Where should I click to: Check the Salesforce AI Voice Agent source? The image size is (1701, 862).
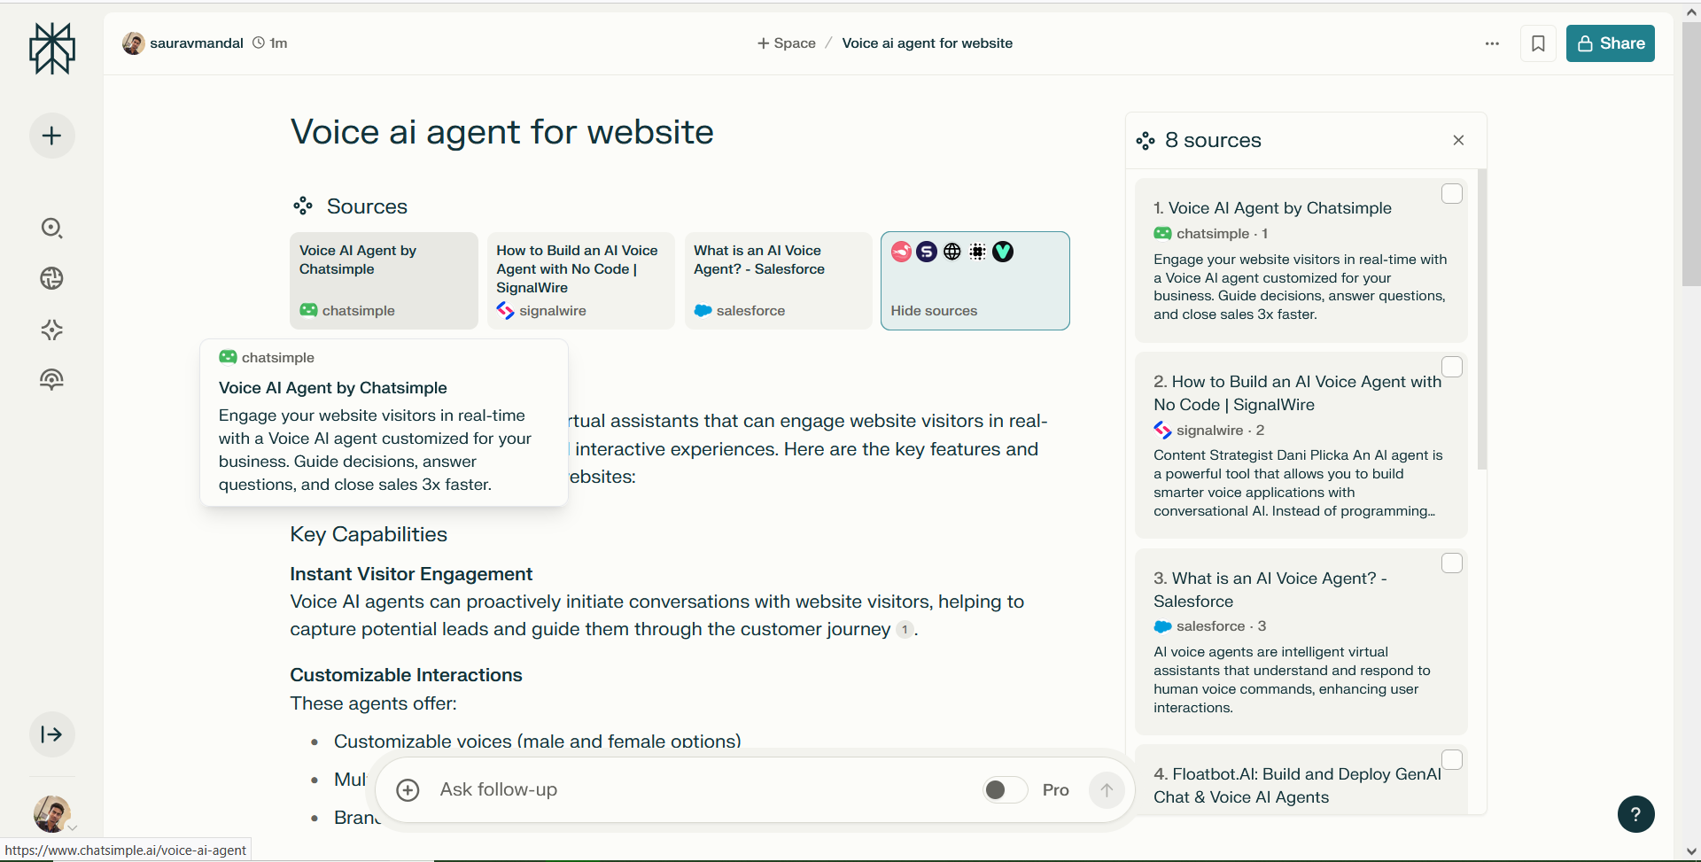tap(1451, 563)
